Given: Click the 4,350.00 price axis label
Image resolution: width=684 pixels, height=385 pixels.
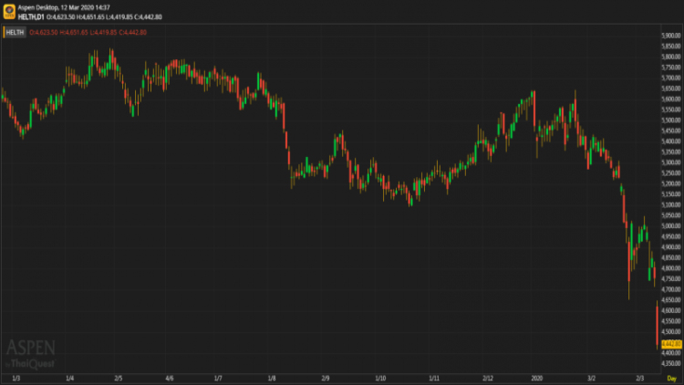Looking at the screenshot, I should click(x=671, y=364).
